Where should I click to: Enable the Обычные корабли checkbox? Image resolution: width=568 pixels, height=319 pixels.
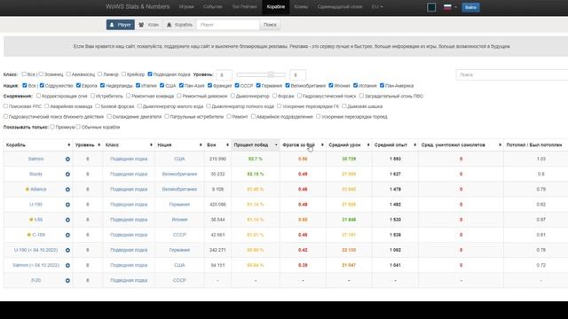[x=78, y=127]
